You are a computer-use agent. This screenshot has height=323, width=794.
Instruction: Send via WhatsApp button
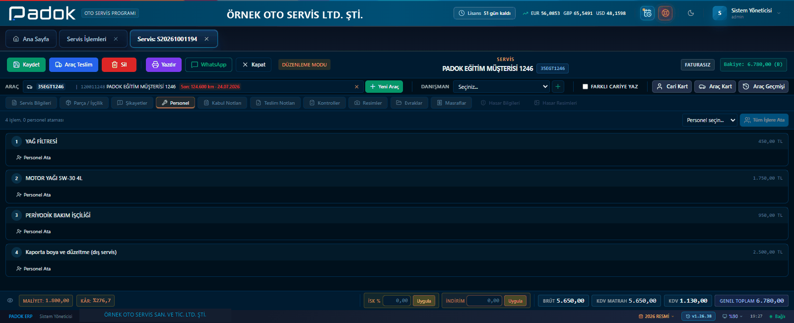[208, 65]
